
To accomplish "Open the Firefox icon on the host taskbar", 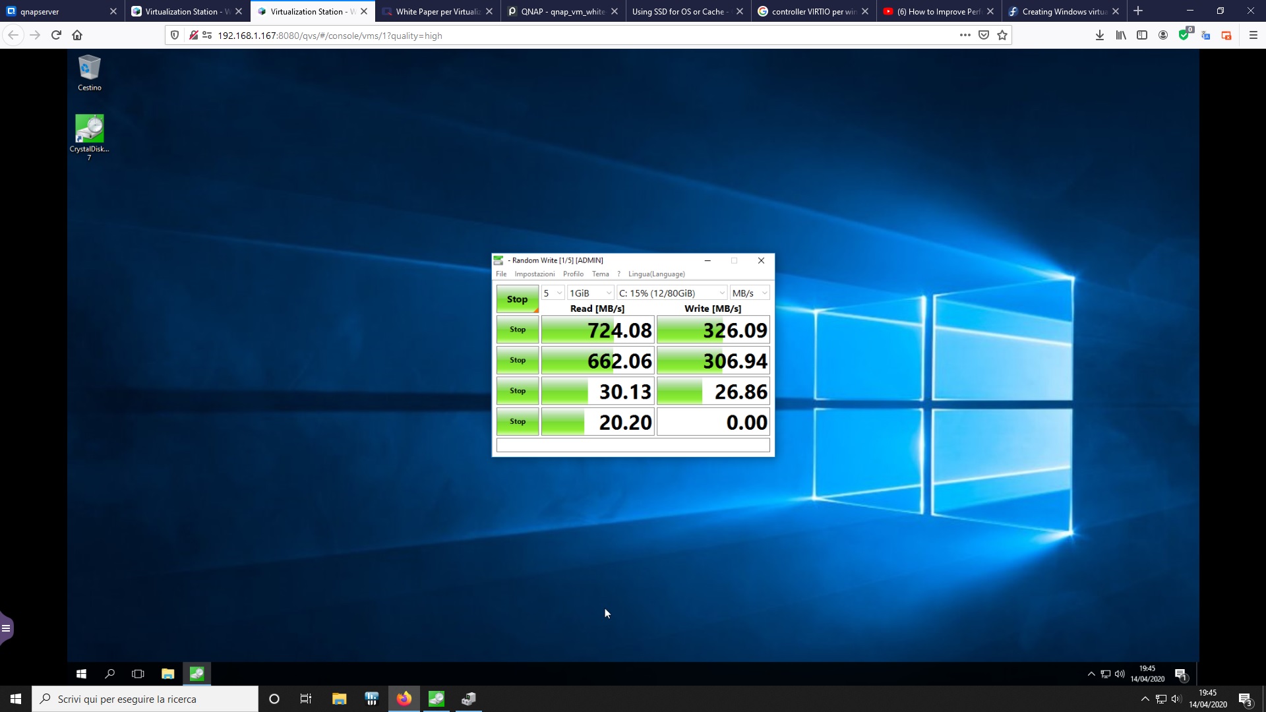I will (404, 699).
